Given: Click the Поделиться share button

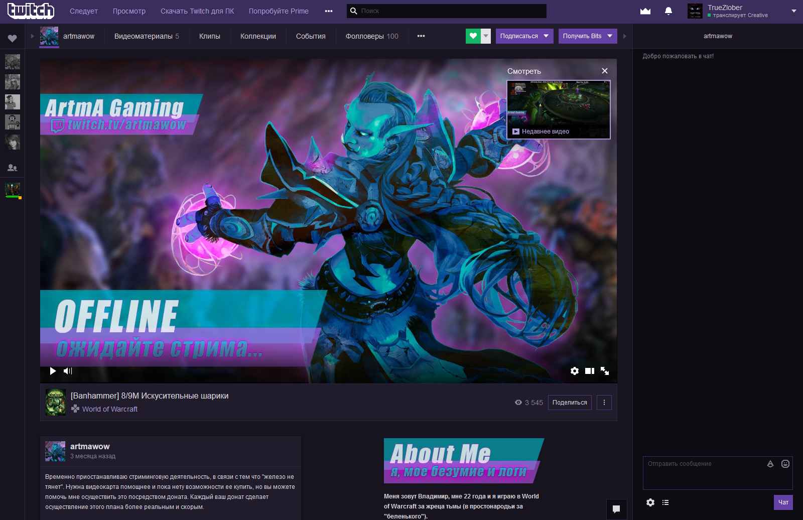Looking at the screenshot, I should coord(570,403).
